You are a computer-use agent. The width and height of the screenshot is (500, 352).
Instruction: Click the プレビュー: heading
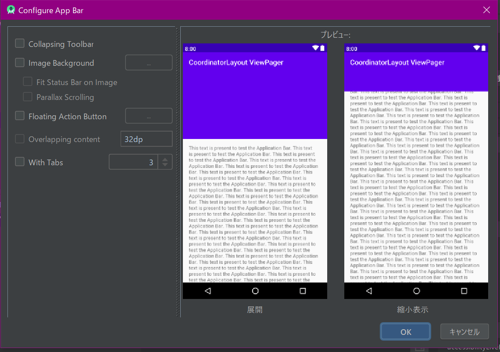pyautogui.click(x=335, y=35)
